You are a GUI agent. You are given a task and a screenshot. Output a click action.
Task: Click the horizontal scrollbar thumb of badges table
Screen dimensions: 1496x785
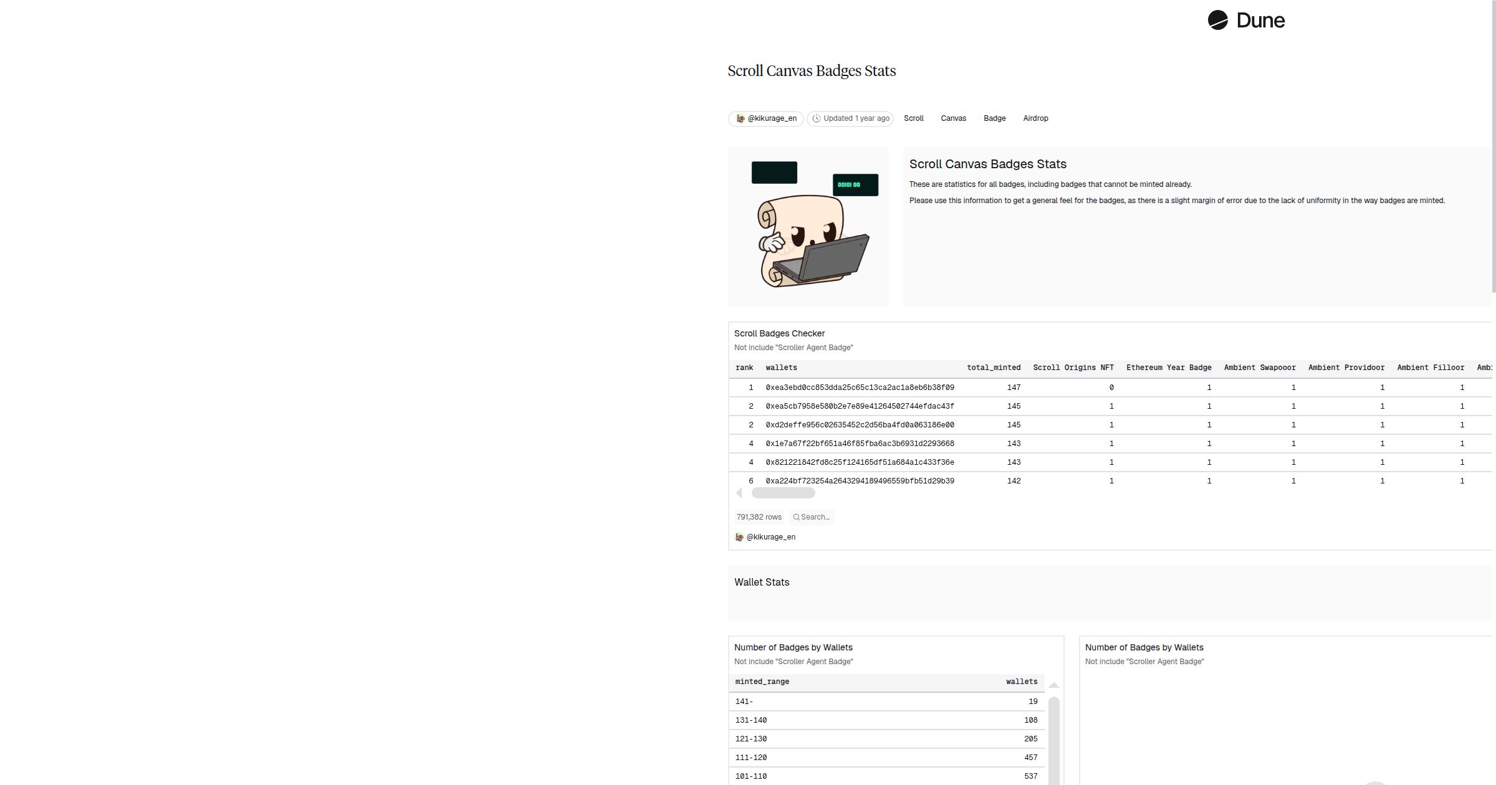pos(783,493)
